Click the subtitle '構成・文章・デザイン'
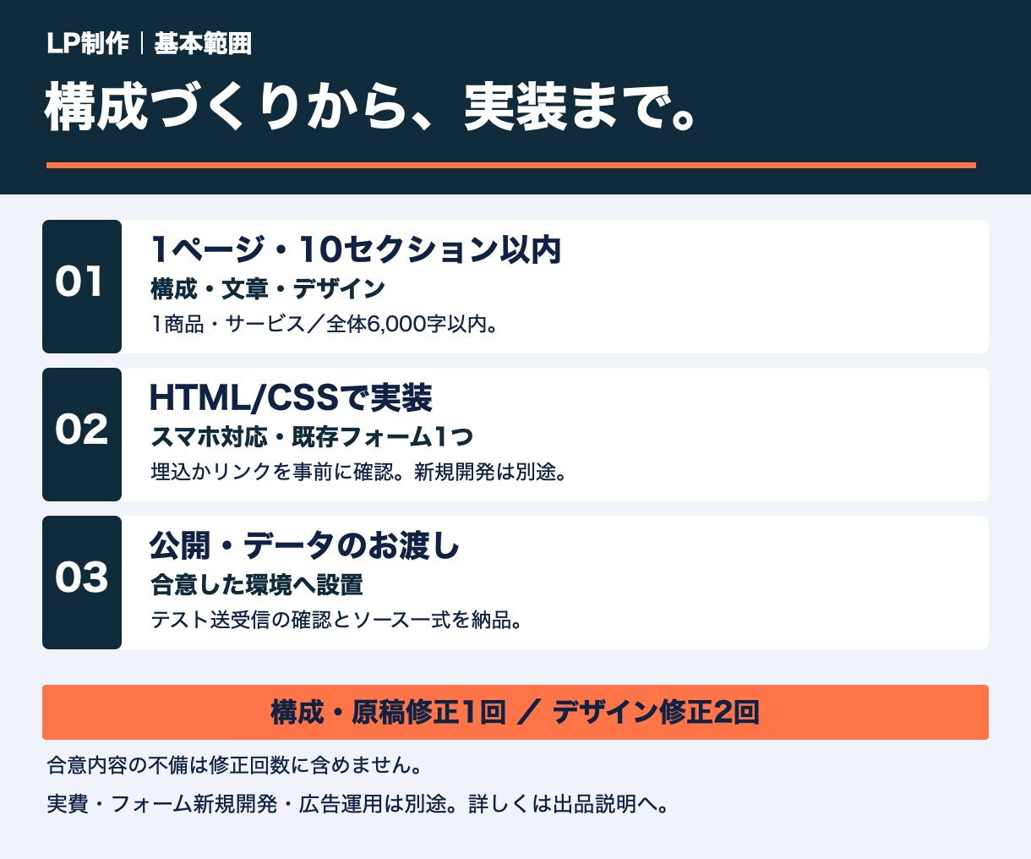 [x=268, y=289]
